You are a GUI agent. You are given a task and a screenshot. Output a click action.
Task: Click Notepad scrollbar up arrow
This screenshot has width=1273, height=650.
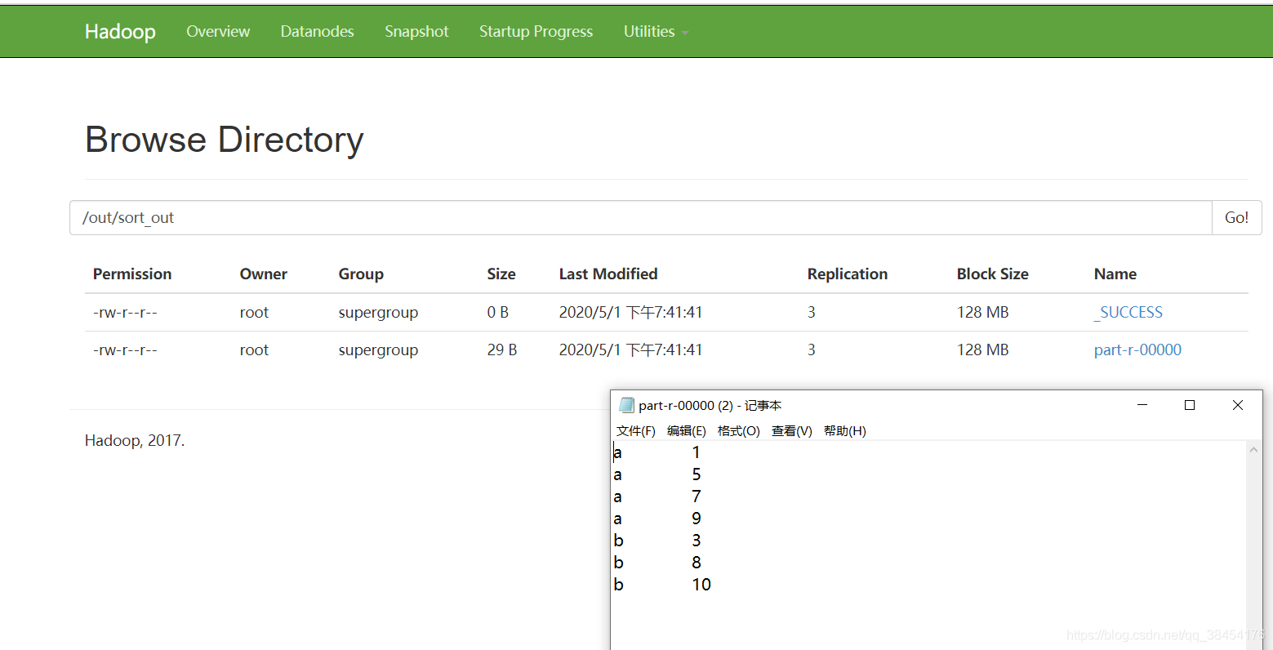(1253, 450)
